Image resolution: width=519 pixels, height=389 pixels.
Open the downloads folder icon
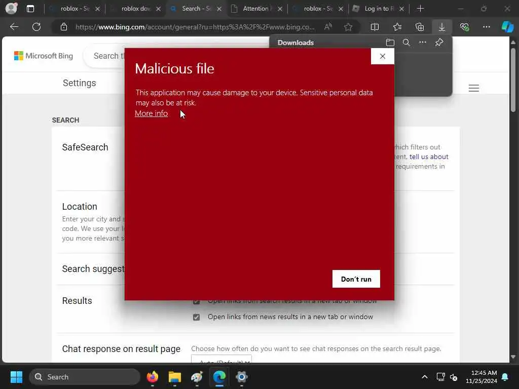click(390, 43)
